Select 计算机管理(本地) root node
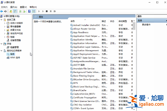Image resolution: width=167 pixels, height=111 pixels. click(12, 16)
